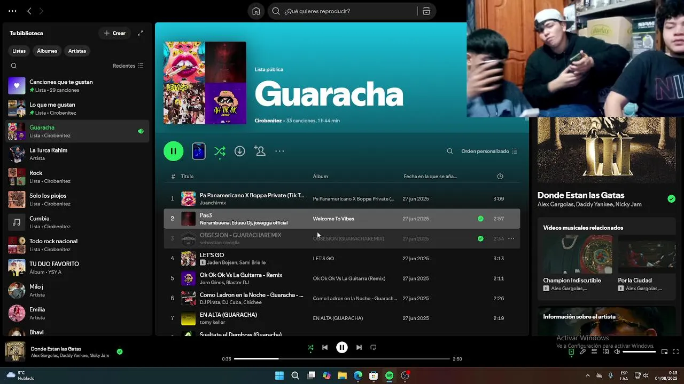Toggle saved check in the right panel
Screen dimensions: 684x384
click(x=671, y=199)
